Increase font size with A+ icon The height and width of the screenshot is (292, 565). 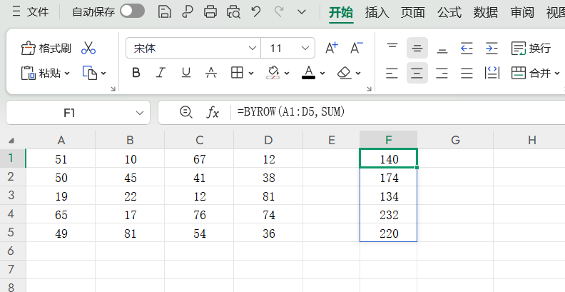pos(331,49)
